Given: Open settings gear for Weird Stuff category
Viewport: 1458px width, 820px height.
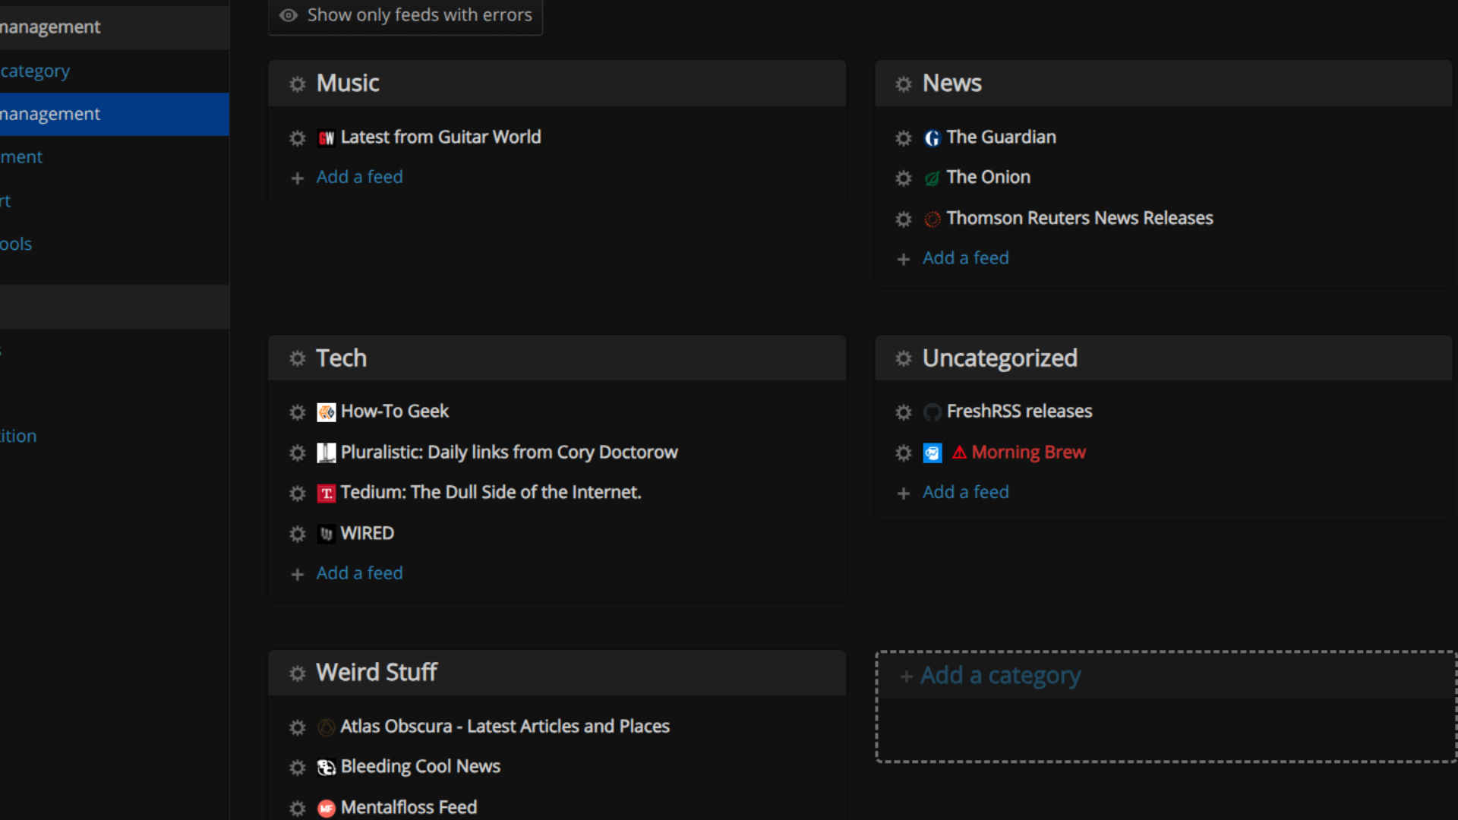Looking at the screenshot, I should [297, 673].
